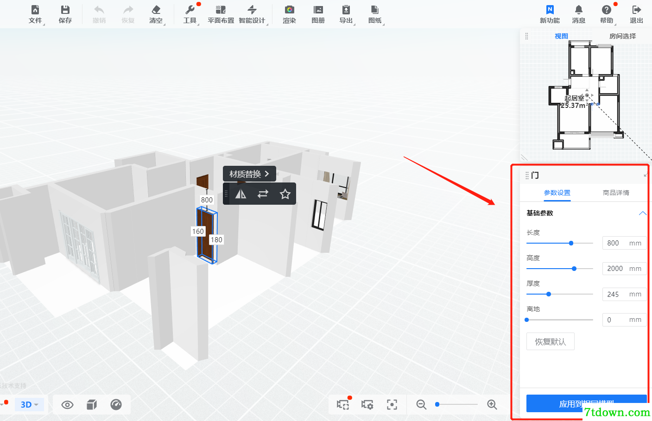Switch to the 房间选择 tab
The width and height of the screenshot is (652, 421).
(x=622, y=36)
